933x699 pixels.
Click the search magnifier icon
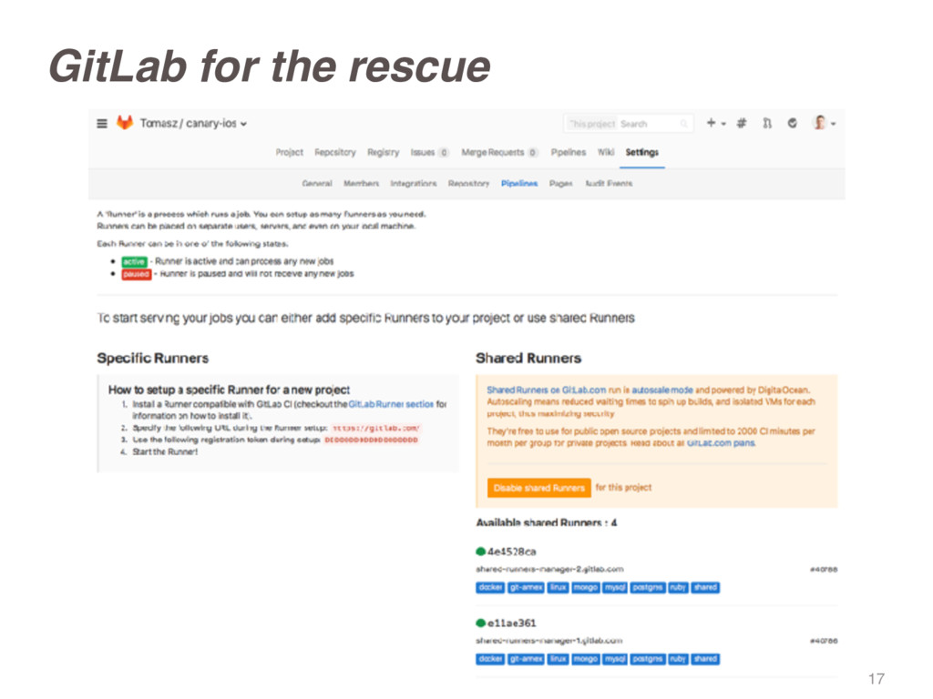point(683,124)
